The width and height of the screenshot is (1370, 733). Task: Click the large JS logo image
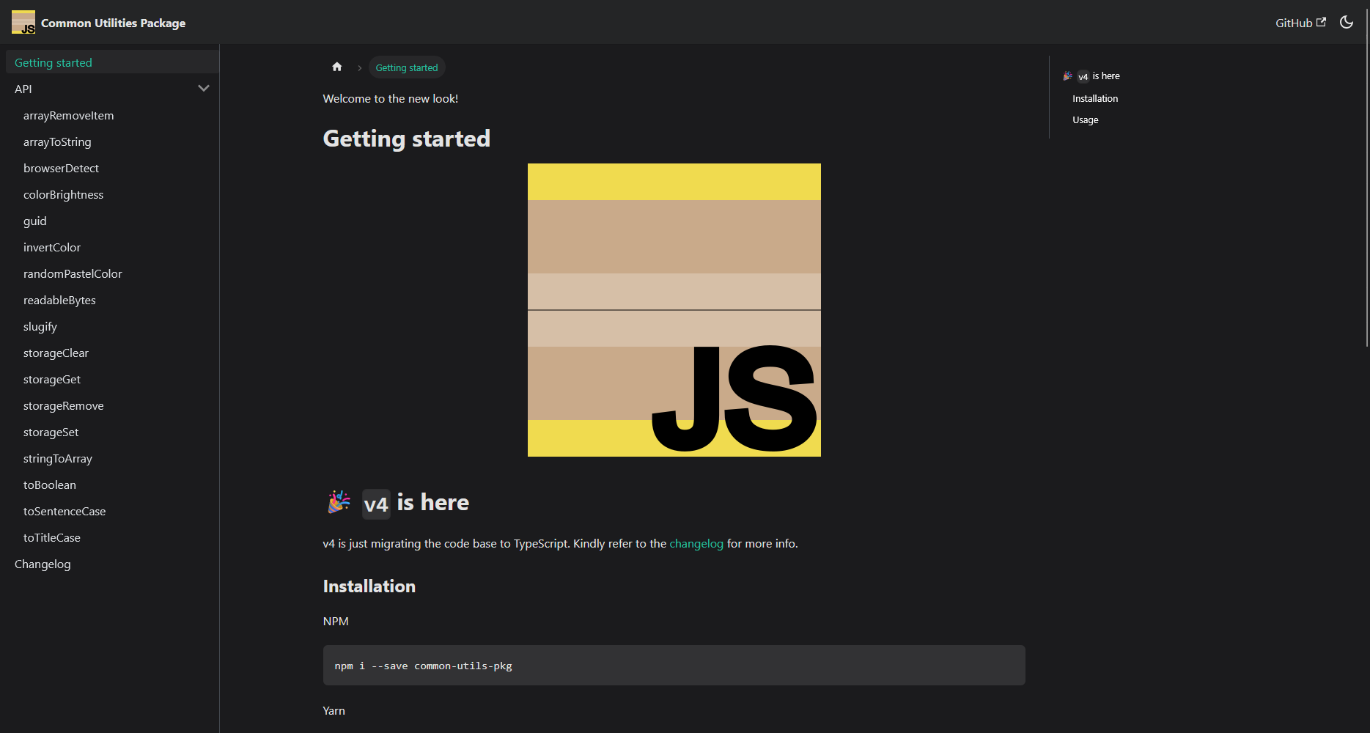click(674, 310)
